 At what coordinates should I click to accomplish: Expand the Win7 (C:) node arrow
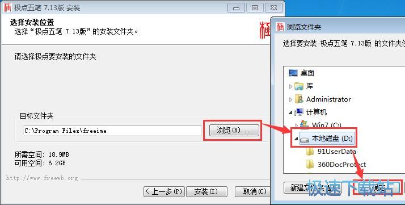296,125
